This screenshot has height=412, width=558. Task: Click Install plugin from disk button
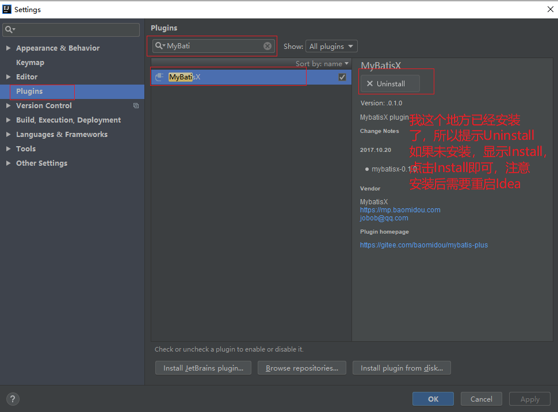(x=402, y=368)
